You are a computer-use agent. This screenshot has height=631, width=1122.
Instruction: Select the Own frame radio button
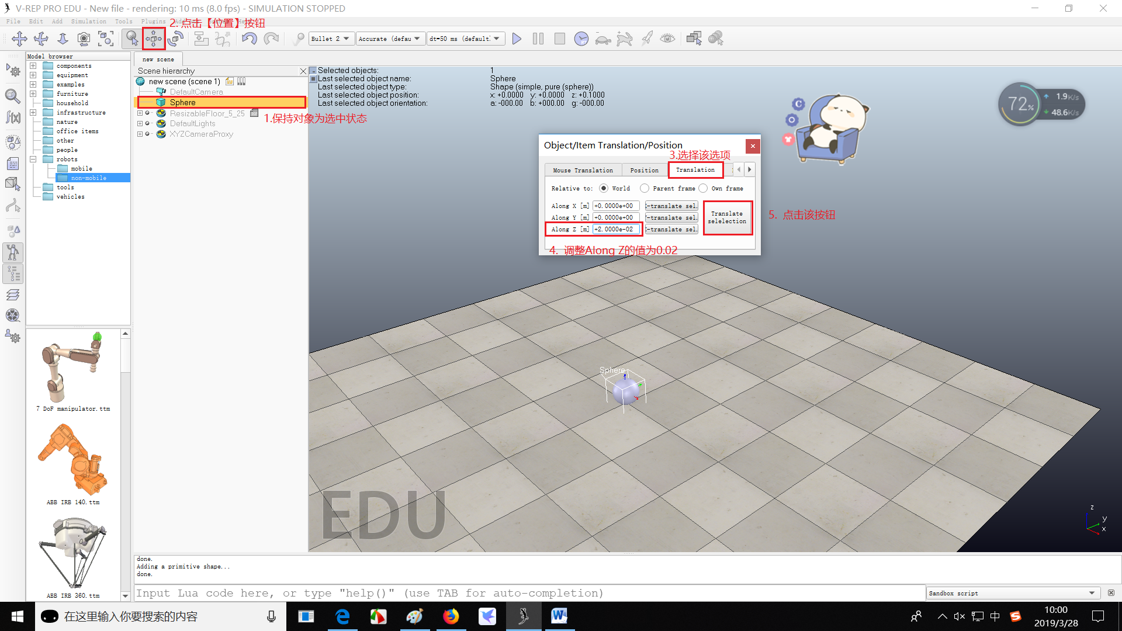[x=703, y=188]
